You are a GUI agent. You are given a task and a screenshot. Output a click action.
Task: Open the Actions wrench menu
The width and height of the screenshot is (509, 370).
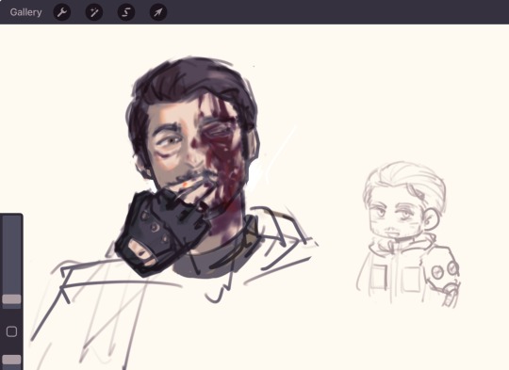[x=62, y=12]
